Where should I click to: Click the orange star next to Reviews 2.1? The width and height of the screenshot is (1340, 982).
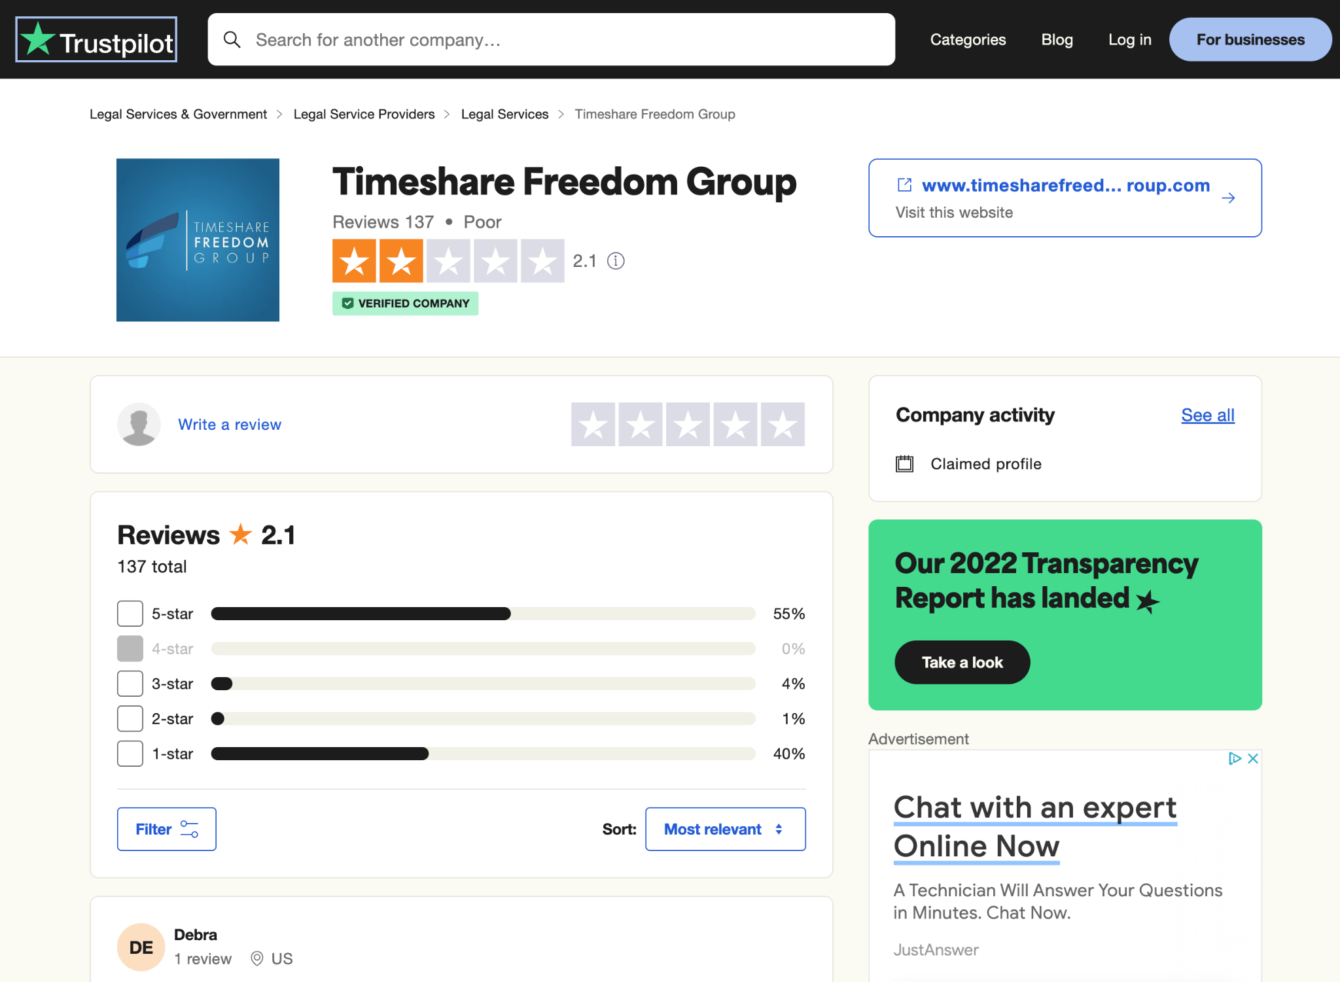click(x=241, y=535)
